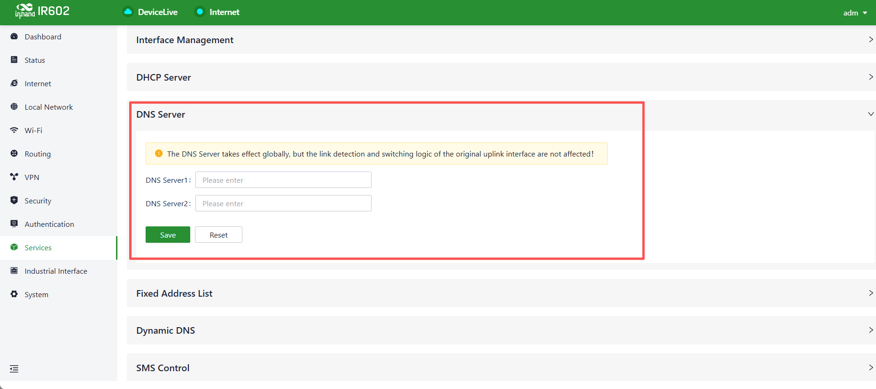Select the Wi-Fi menu item
Screen dimensions: 876x389
(x=59, y=130)
